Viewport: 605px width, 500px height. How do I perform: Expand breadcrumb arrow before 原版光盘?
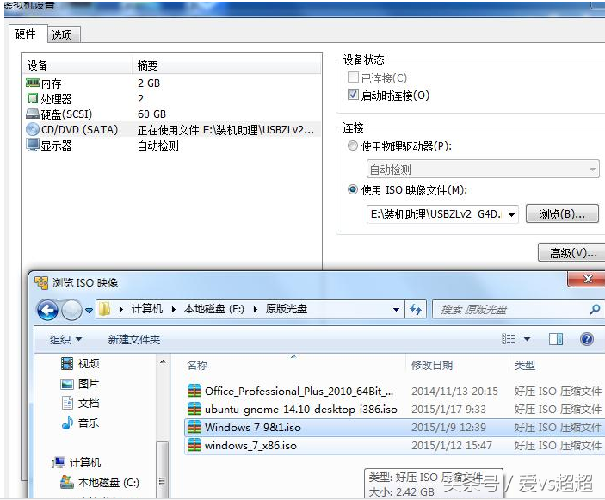[x=255, y=309]
